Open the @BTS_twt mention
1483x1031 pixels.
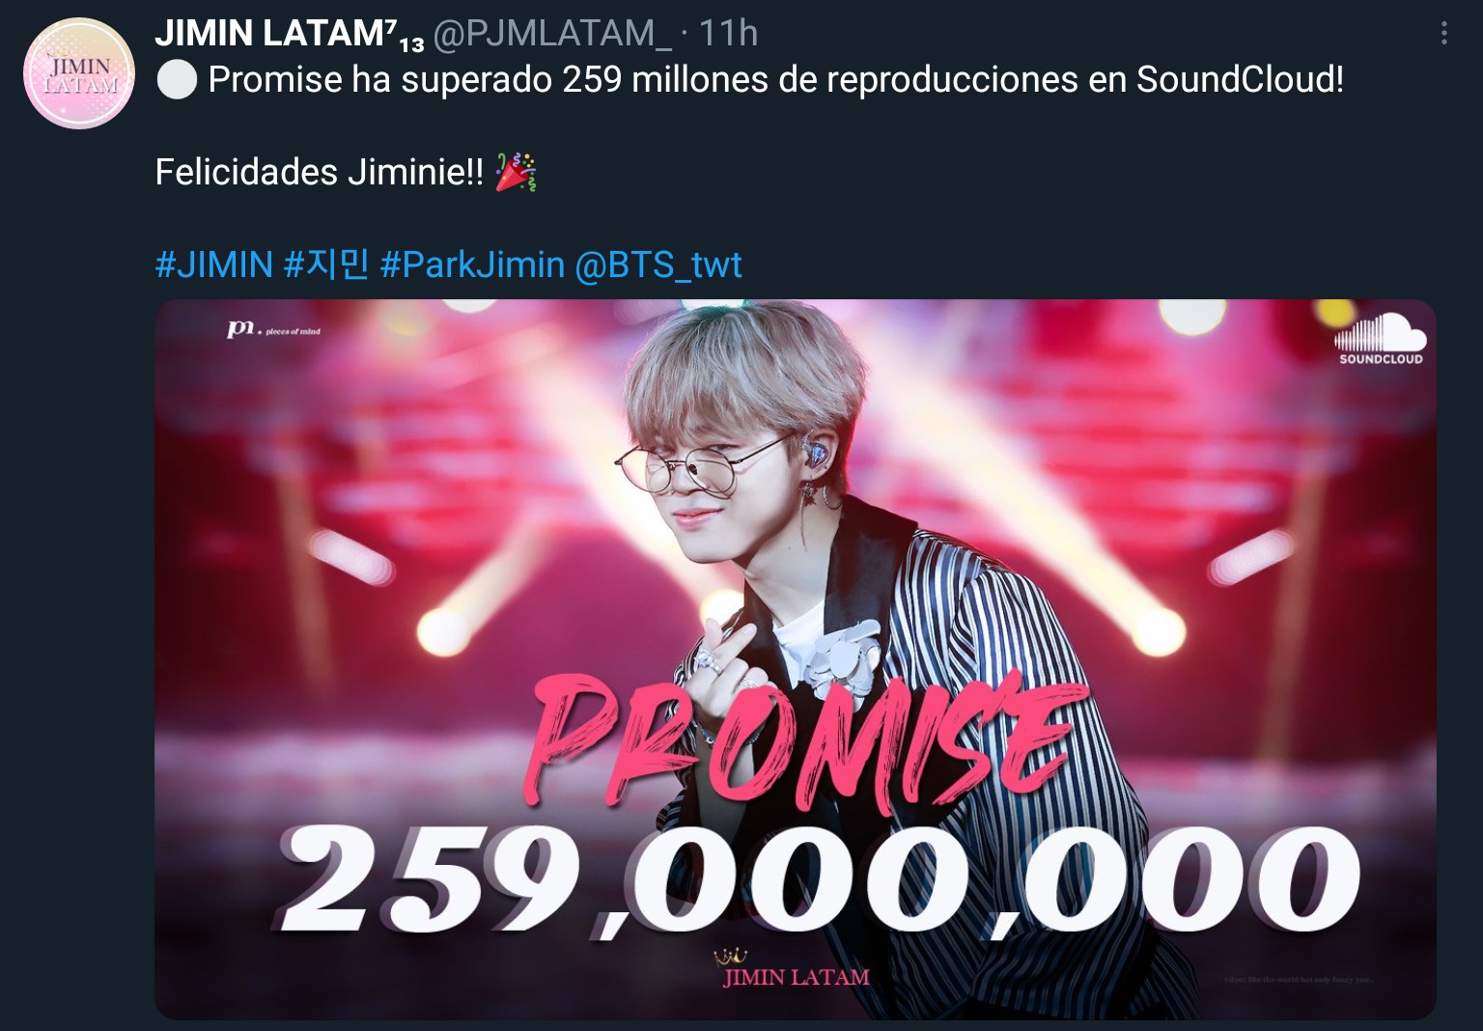point(658,265)
